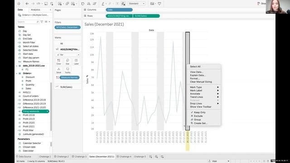Open the Tooltip mark card

tap(68, 71)
